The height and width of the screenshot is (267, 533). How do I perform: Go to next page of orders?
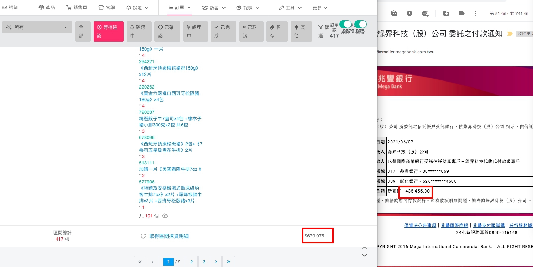(x=216, y=262)
